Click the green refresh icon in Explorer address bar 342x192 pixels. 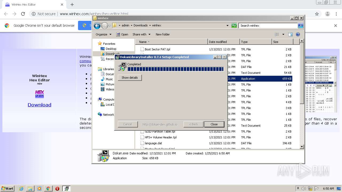234,26
